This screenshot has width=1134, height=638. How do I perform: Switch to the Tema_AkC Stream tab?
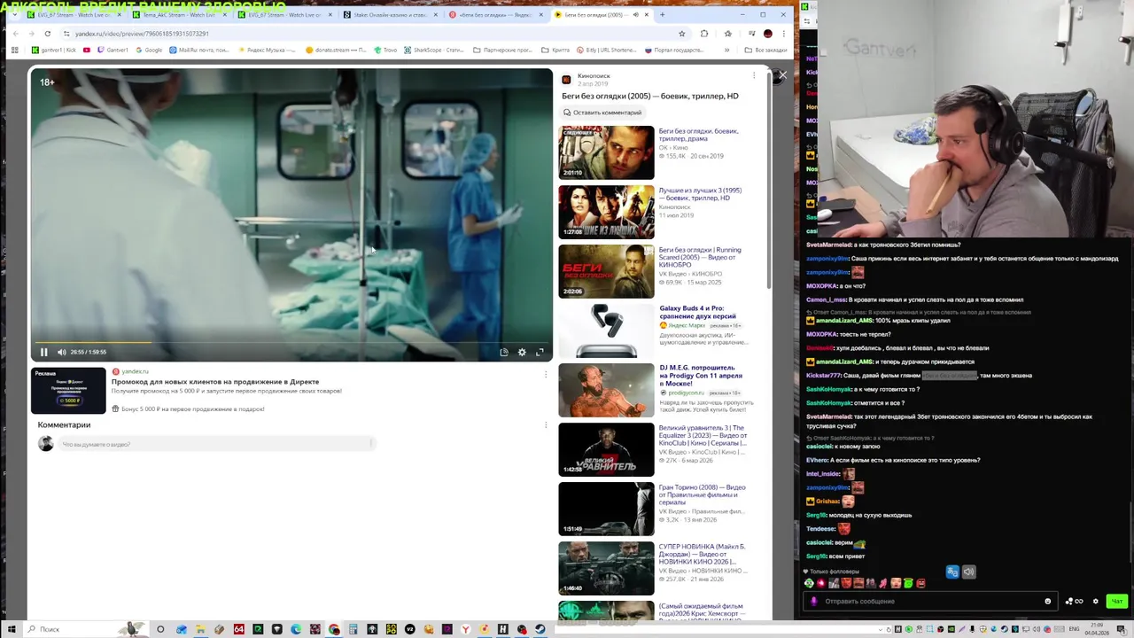(x=180, y=15)
